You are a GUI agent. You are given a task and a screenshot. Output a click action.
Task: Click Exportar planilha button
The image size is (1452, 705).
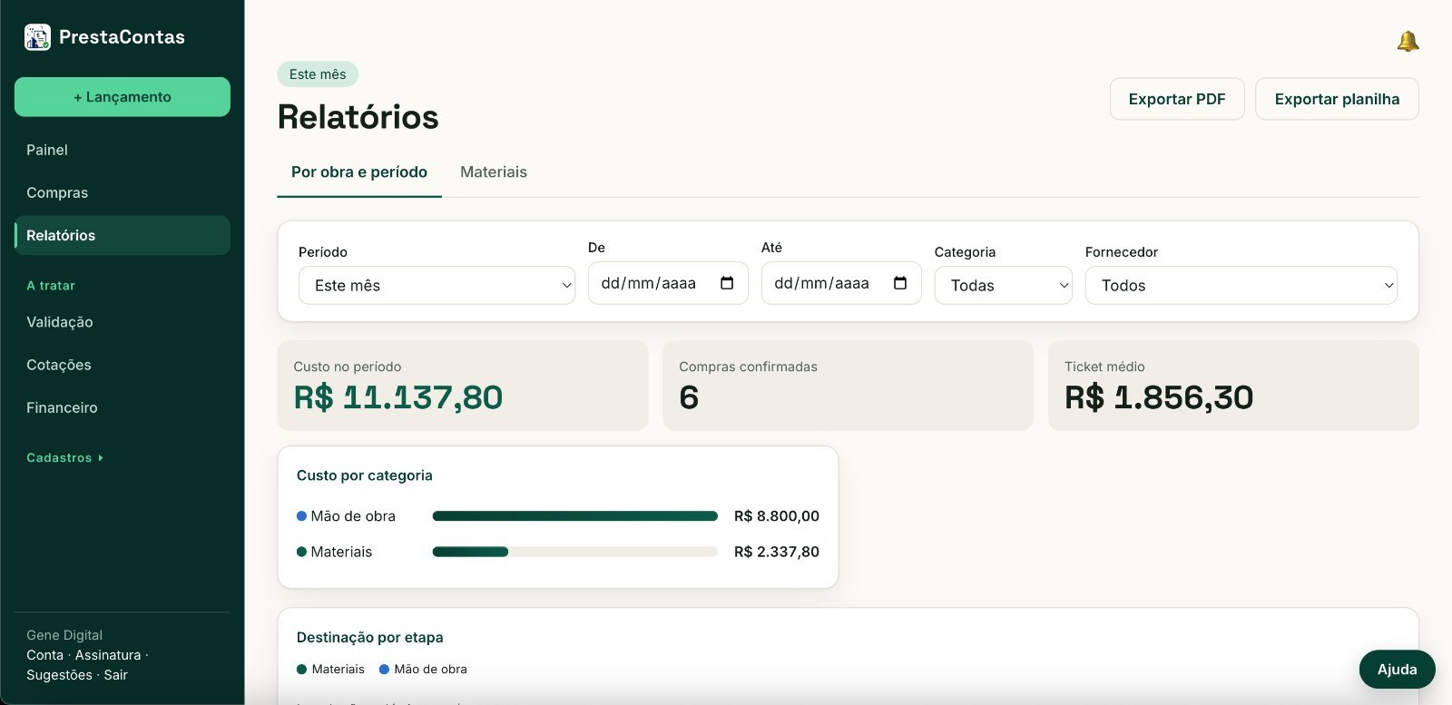[x=1337, y=99]
